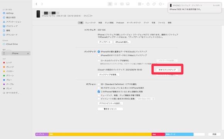Go forward with the right chevron button
The image size is (224, 139).
click(x=42, y=4)
